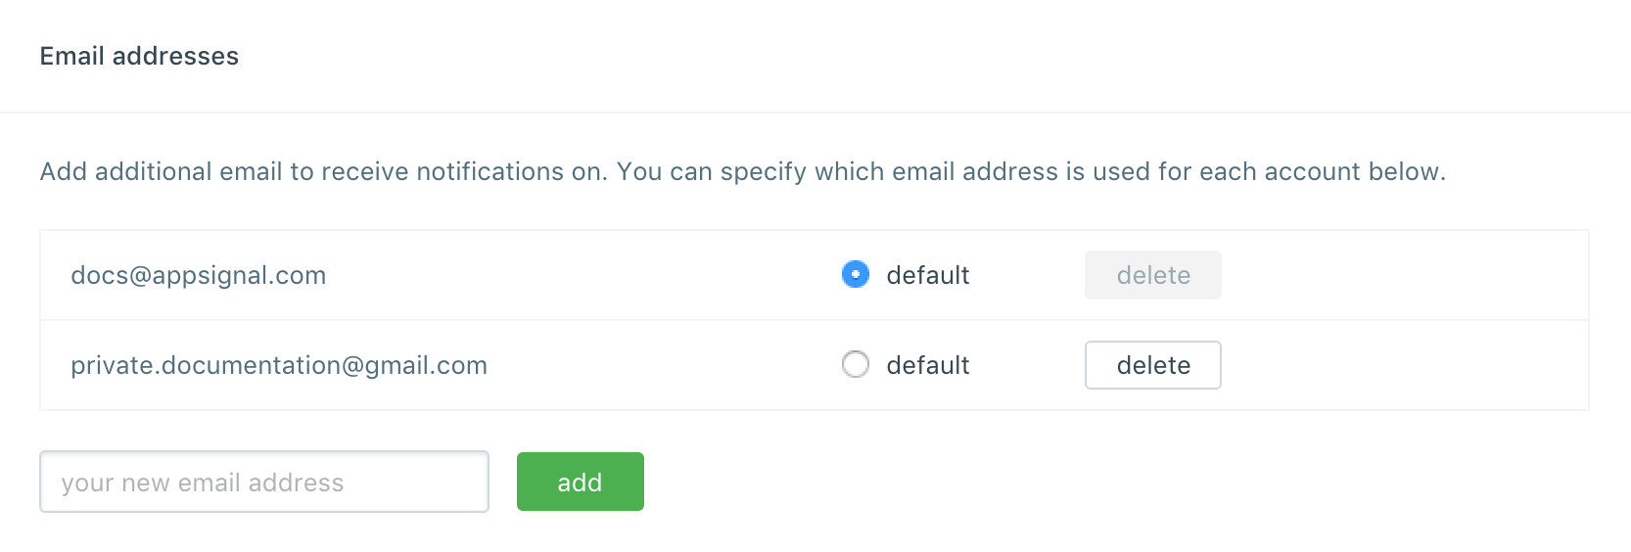
Task: Click the greyed-out delete button for docs@appsignal.com
Action: click(1152, 275)
